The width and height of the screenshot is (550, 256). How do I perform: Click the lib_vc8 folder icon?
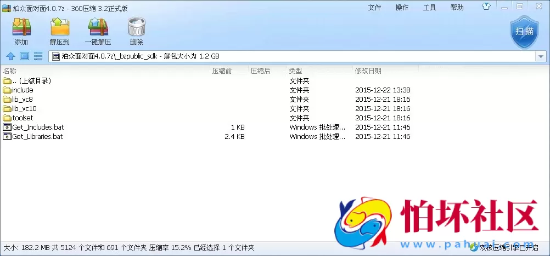[7, 100]
